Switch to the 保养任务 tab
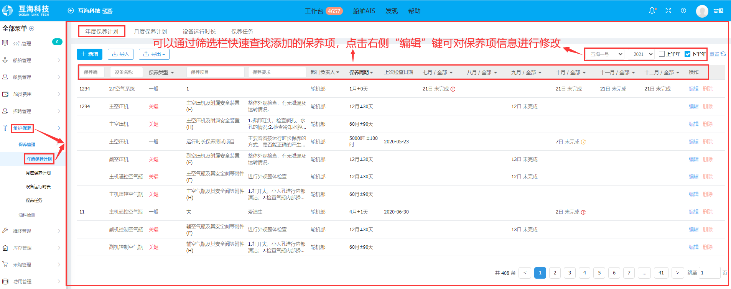Image resolution: width=731 pixels, height=289 pixels. coord(242,31)
